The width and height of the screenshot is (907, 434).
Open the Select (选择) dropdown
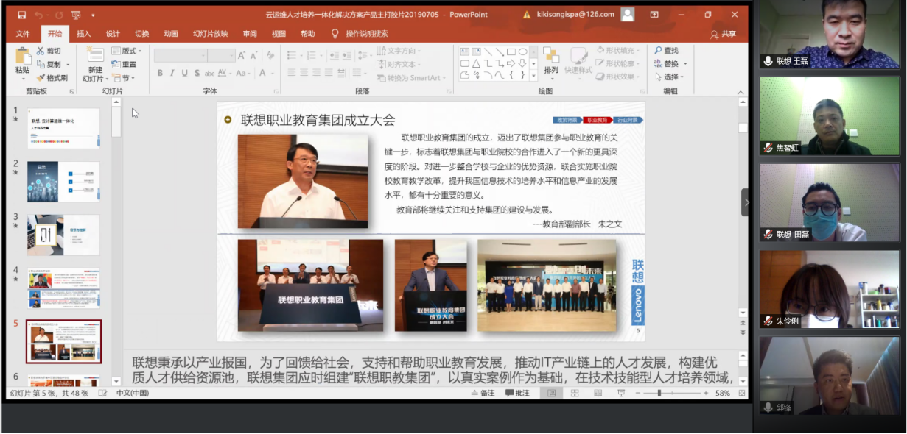tap(673, 77)
